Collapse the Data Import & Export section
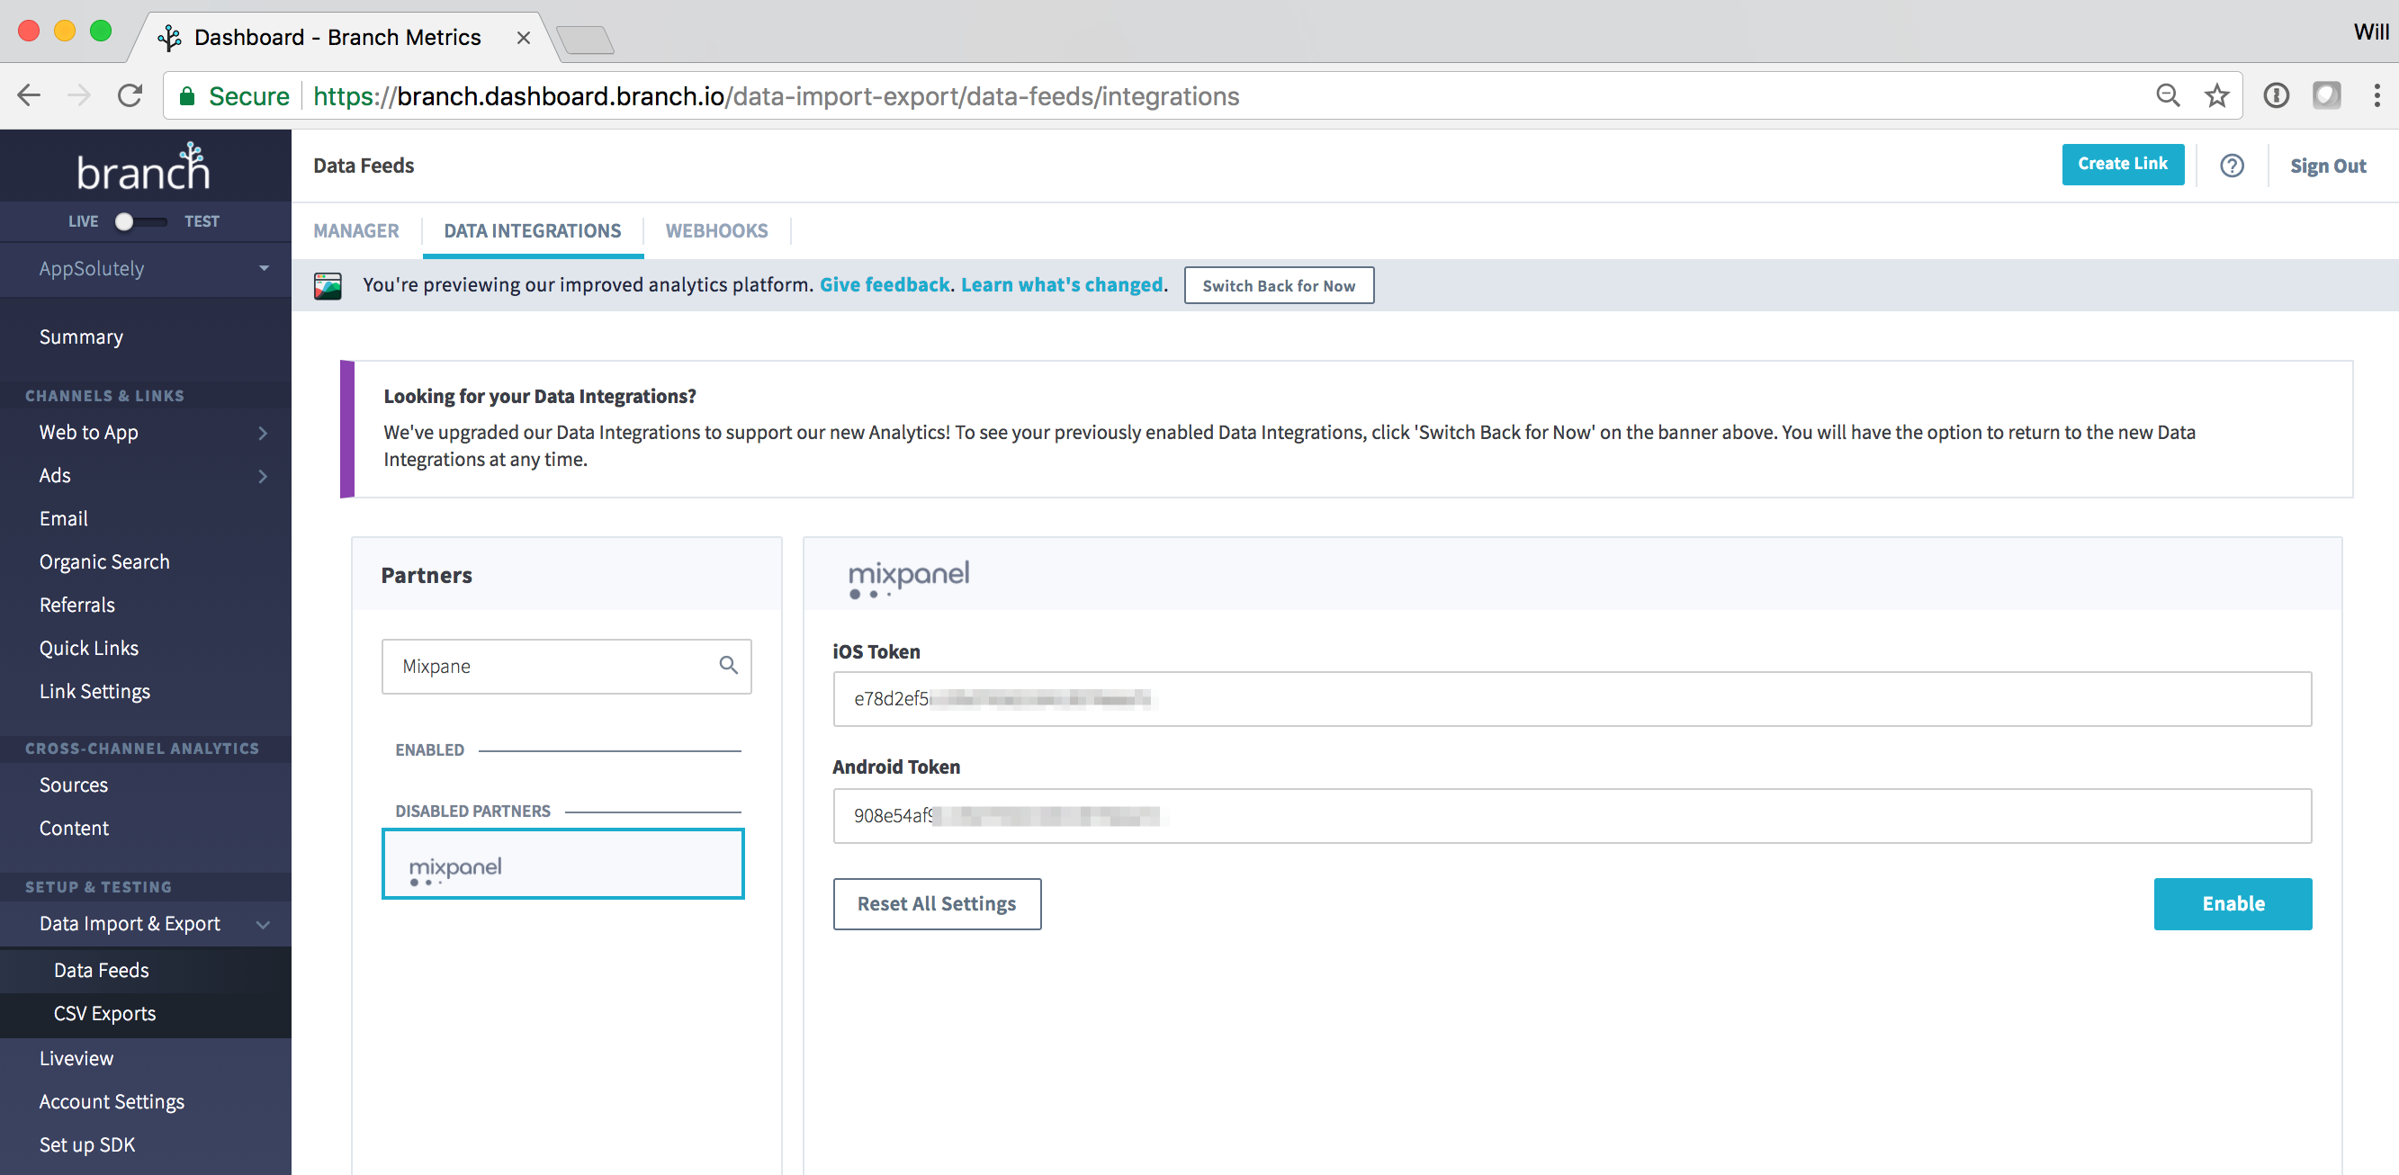 [x=263, y=924]
